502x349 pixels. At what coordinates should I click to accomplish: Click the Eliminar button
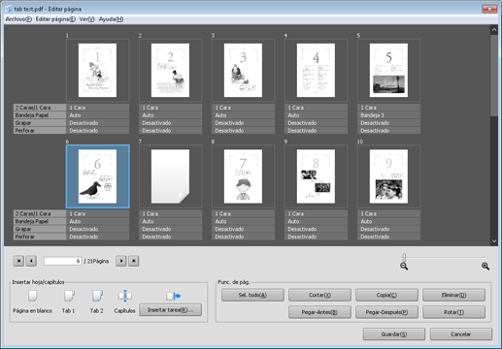point(453,295)
